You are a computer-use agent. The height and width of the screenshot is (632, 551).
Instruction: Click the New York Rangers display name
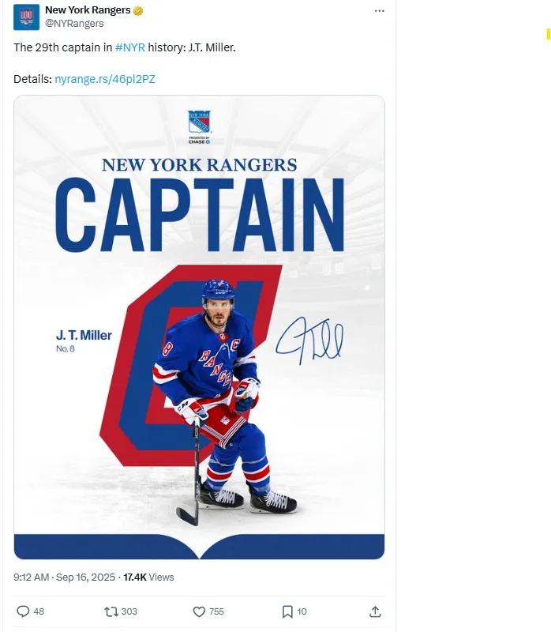coord(88,10)
